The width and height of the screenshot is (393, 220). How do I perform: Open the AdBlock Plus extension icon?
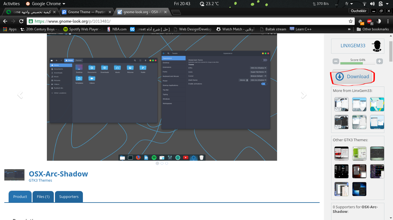tap(369, 21)
